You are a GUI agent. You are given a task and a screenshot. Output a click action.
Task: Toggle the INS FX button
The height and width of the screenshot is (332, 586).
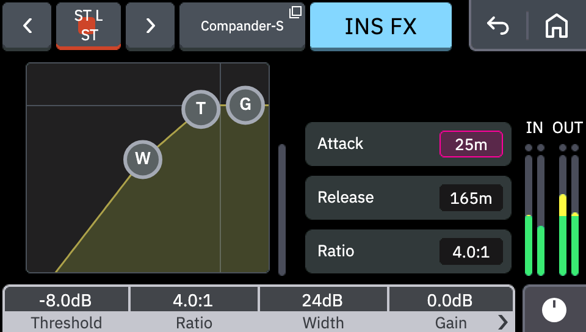tap(381, 26)
